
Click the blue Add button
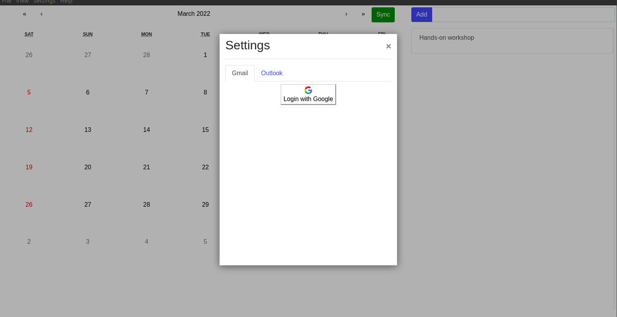(422, 14)
